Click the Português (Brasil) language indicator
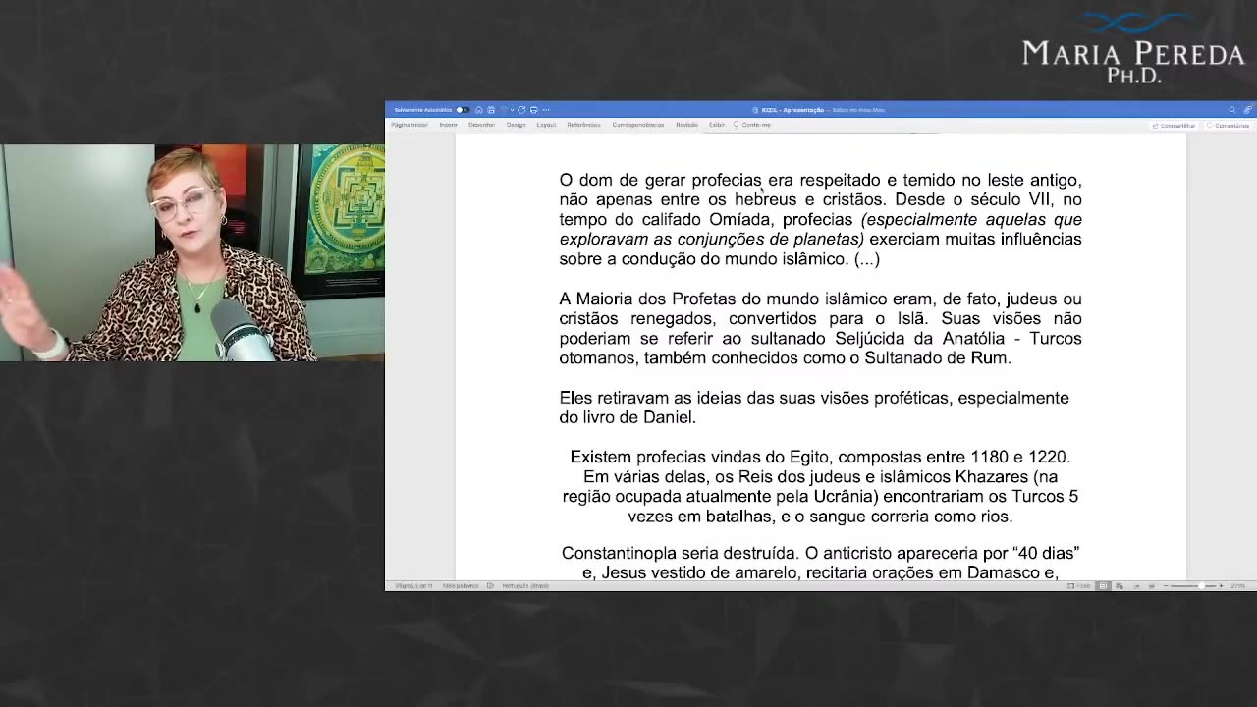Viewport: 1257px width, 707px height. pyautogui.click(x=525, y=585)
